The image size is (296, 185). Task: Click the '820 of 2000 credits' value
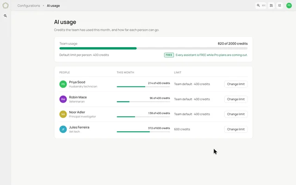click(x=233, y=43)
